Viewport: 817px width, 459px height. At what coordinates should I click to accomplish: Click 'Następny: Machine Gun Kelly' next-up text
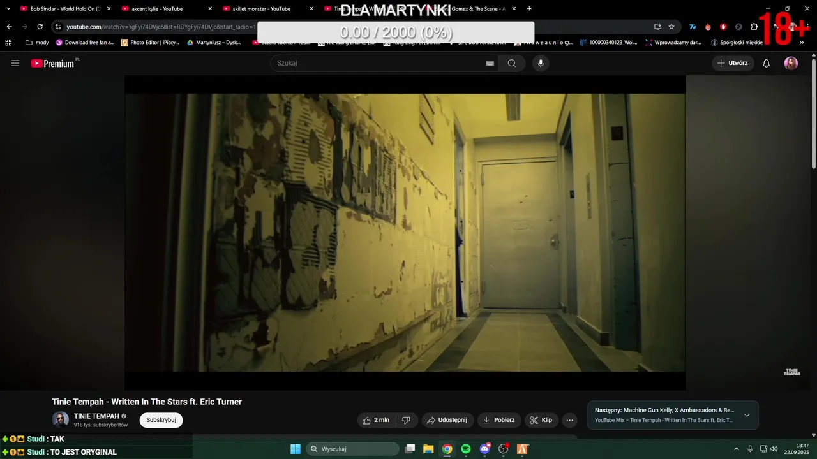[664, 411]
